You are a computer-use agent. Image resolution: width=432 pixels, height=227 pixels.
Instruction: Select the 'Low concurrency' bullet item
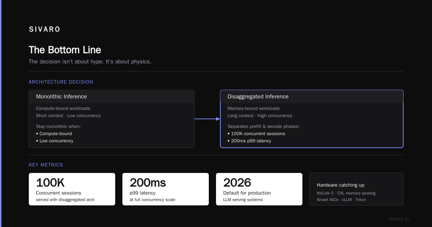click(55, 141)
